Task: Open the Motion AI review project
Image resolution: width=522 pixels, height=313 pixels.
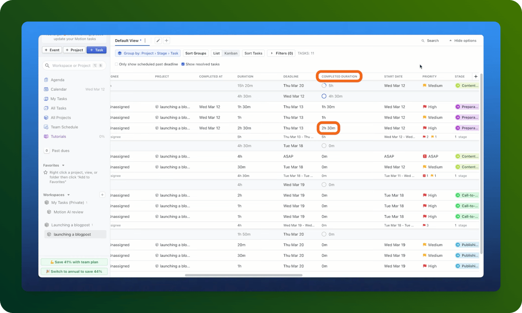Action: tap(68, 212)
